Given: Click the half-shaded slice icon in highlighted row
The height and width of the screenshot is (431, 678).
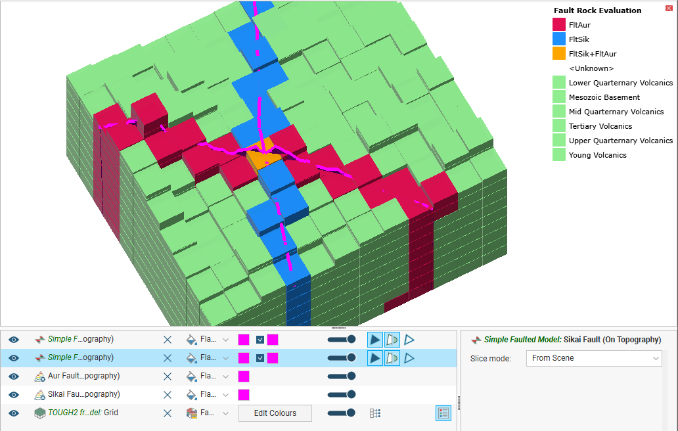Looking at the screenshot, I should [x=392, y=358].
